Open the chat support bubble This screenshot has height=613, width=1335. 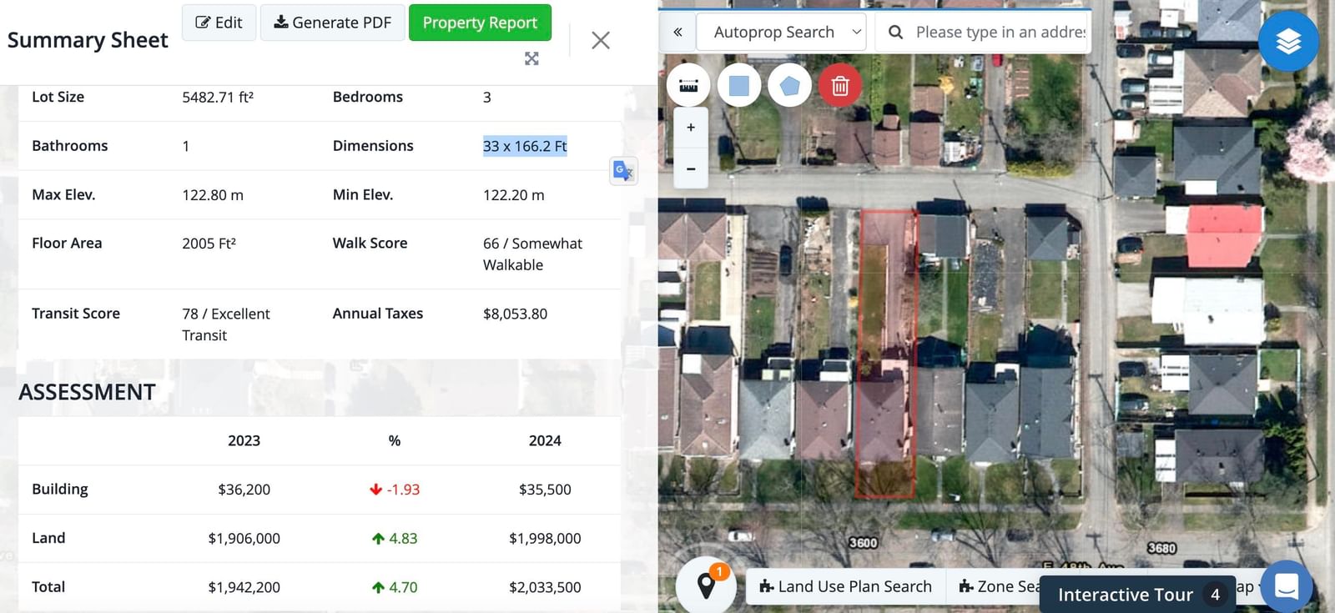click(1287, 586)
